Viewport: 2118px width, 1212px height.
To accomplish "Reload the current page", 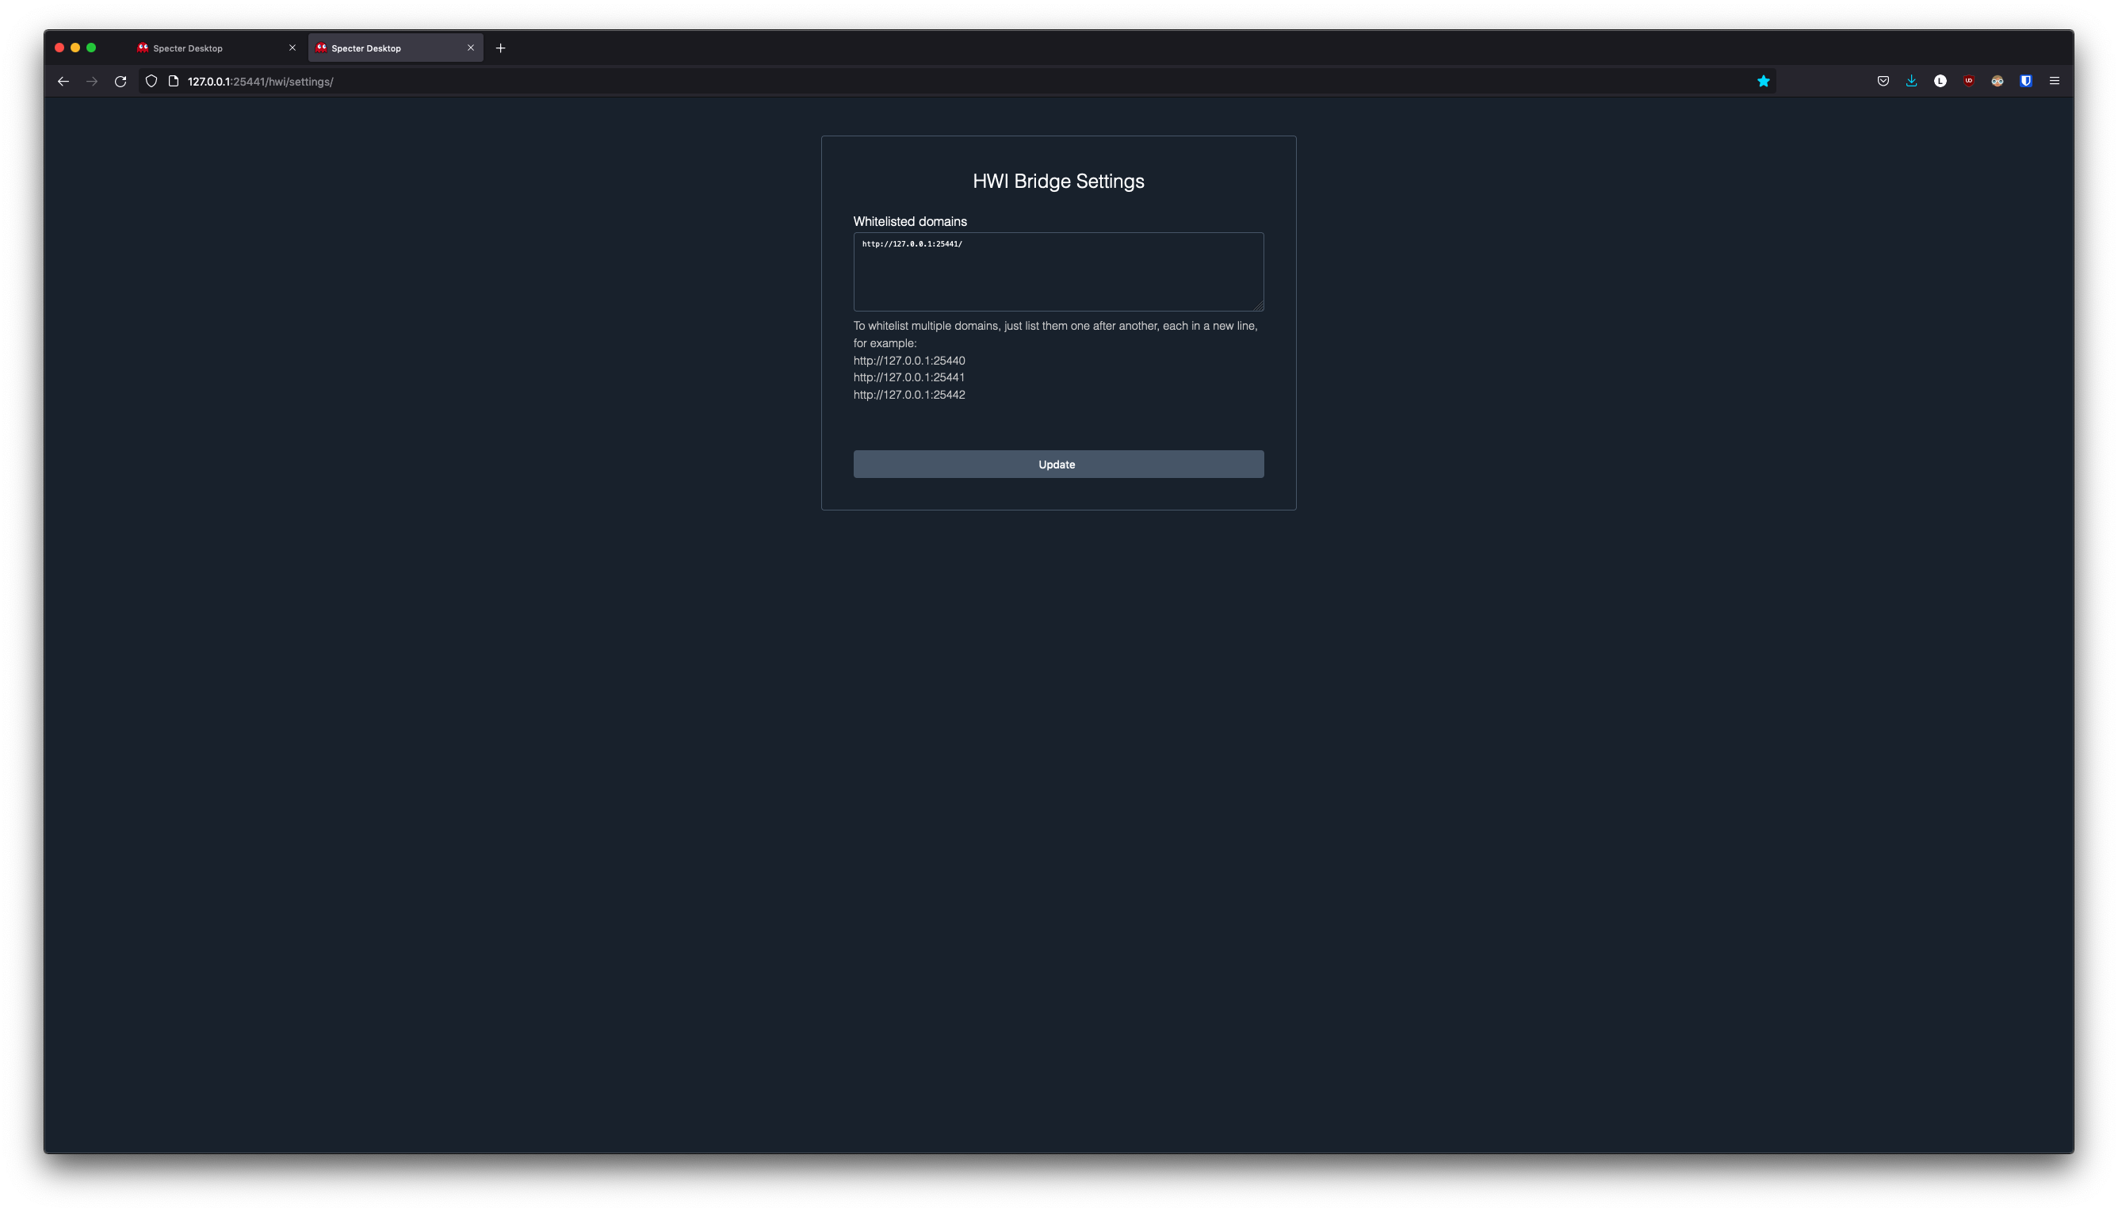I will coord(120,82).
